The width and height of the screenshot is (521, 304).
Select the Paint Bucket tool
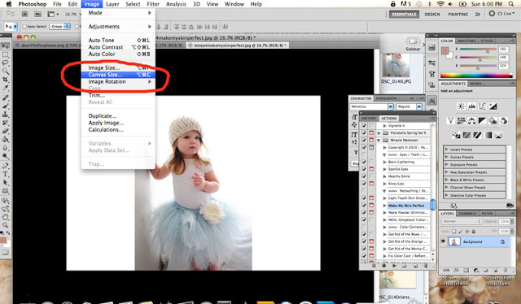point(6,139)
